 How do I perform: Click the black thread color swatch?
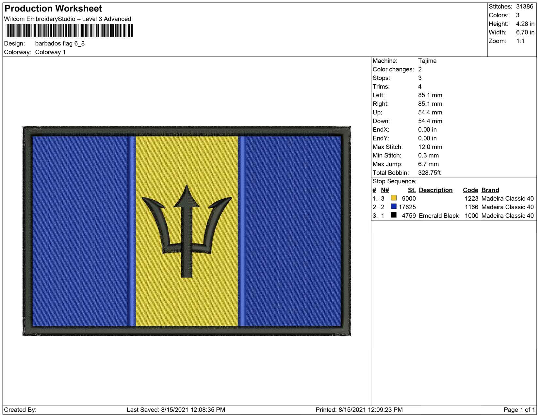tap(394, 215)
